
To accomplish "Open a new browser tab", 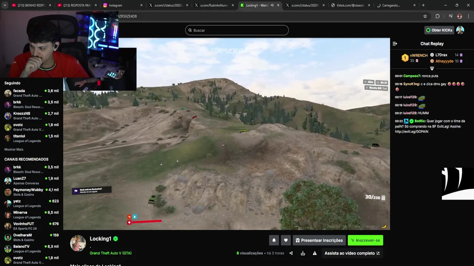I will coord(423,5).
